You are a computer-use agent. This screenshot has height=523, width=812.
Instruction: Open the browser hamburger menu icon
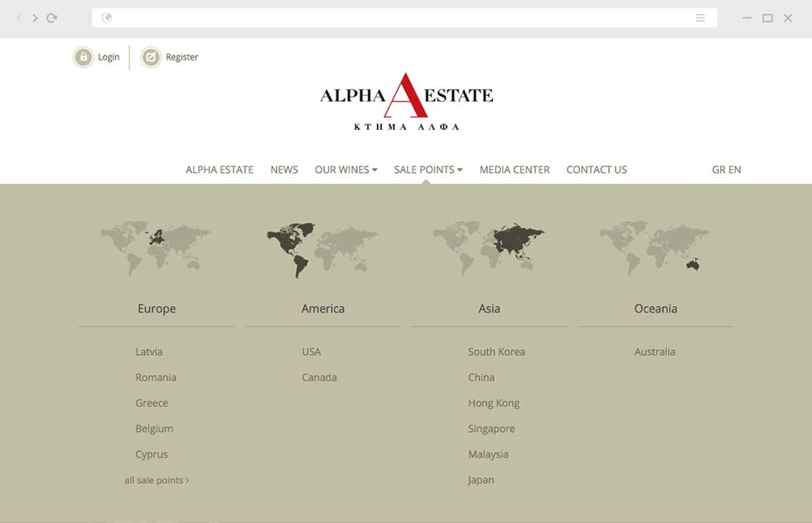700,18
